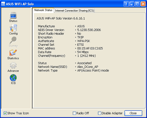Viewport: 147px width, 118px height.
Task: Maximize the ASUS WiFi-AP Solo window
Action: tap(137, 4)
